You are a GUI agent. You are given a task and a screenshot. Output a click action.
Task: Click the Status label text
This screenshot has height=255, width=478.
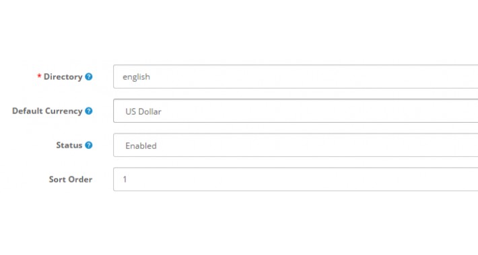click(x=69, y=145)
